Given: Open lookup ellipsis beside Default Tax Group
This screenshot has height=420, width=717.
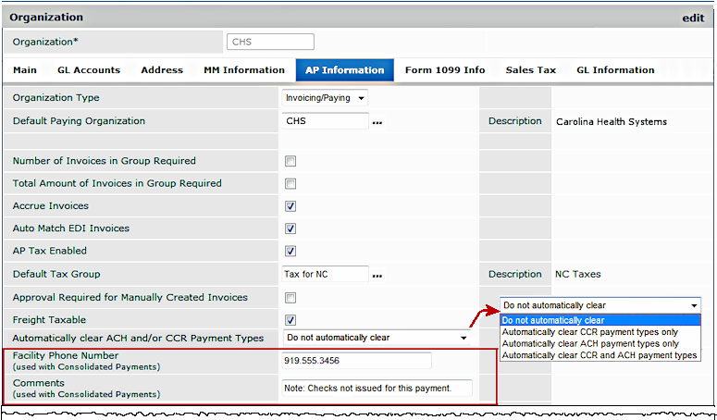Looking at the screenshot, I should [377, 275].
